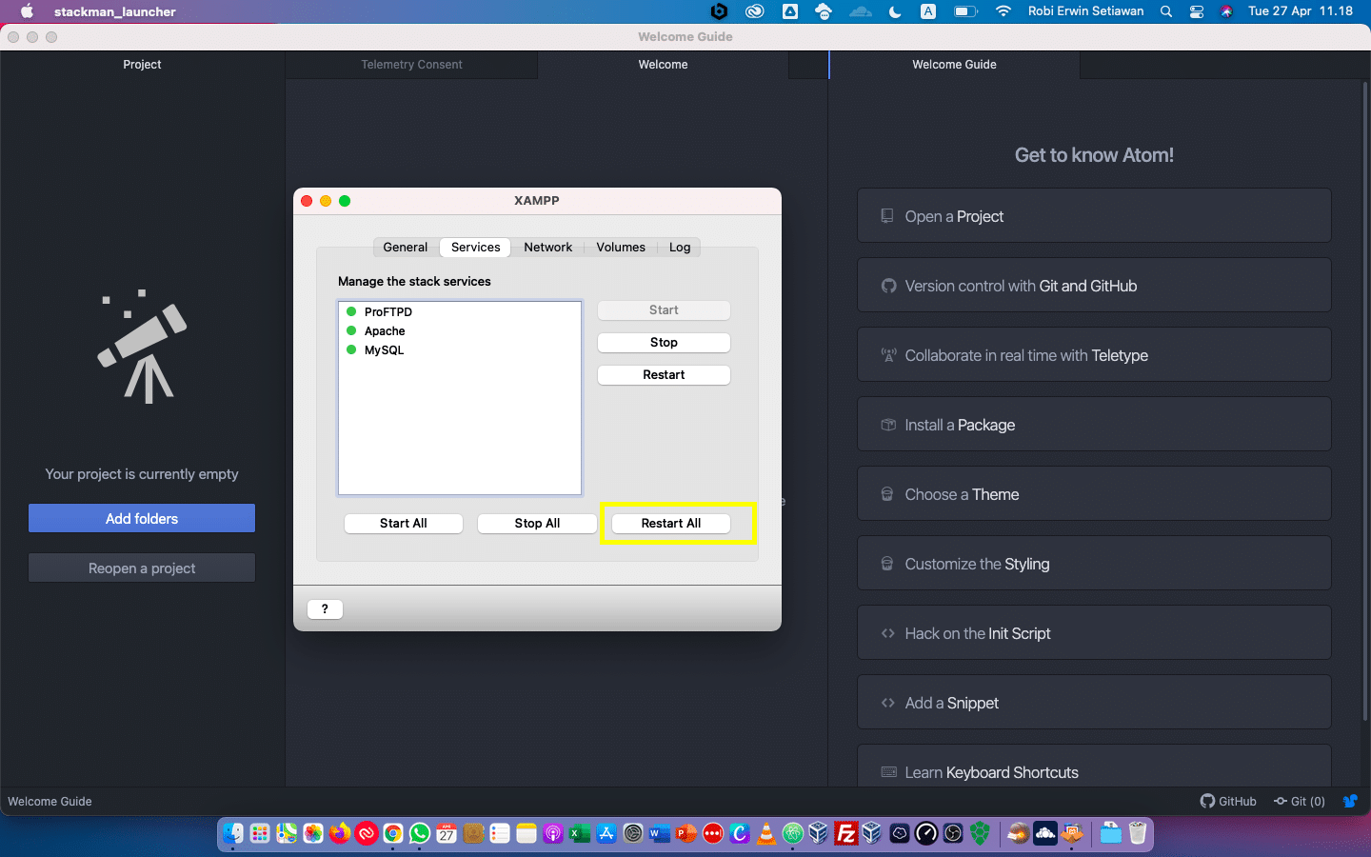Open Microsoft Excel from the Dock
The height and width of the screenshot is (857, 1371).
580,834
